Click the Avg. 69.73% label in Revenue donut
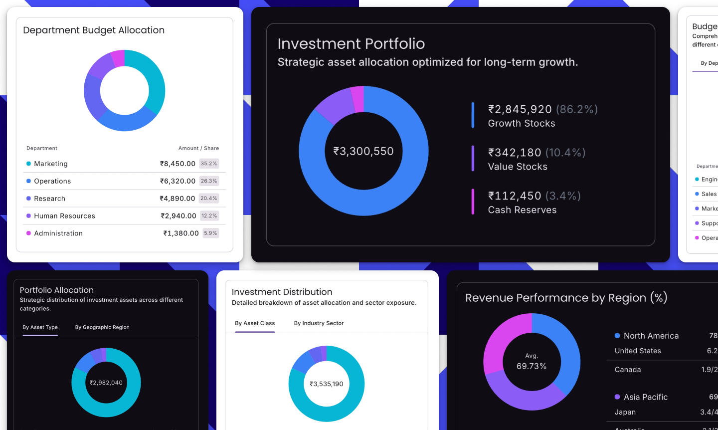Image resolution: width=718 pixels, height=430 pixels. coord(532,362)
